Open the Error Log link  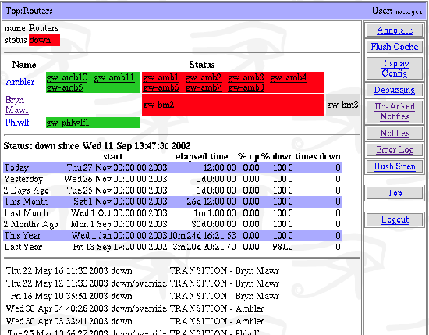coord(394,150)
